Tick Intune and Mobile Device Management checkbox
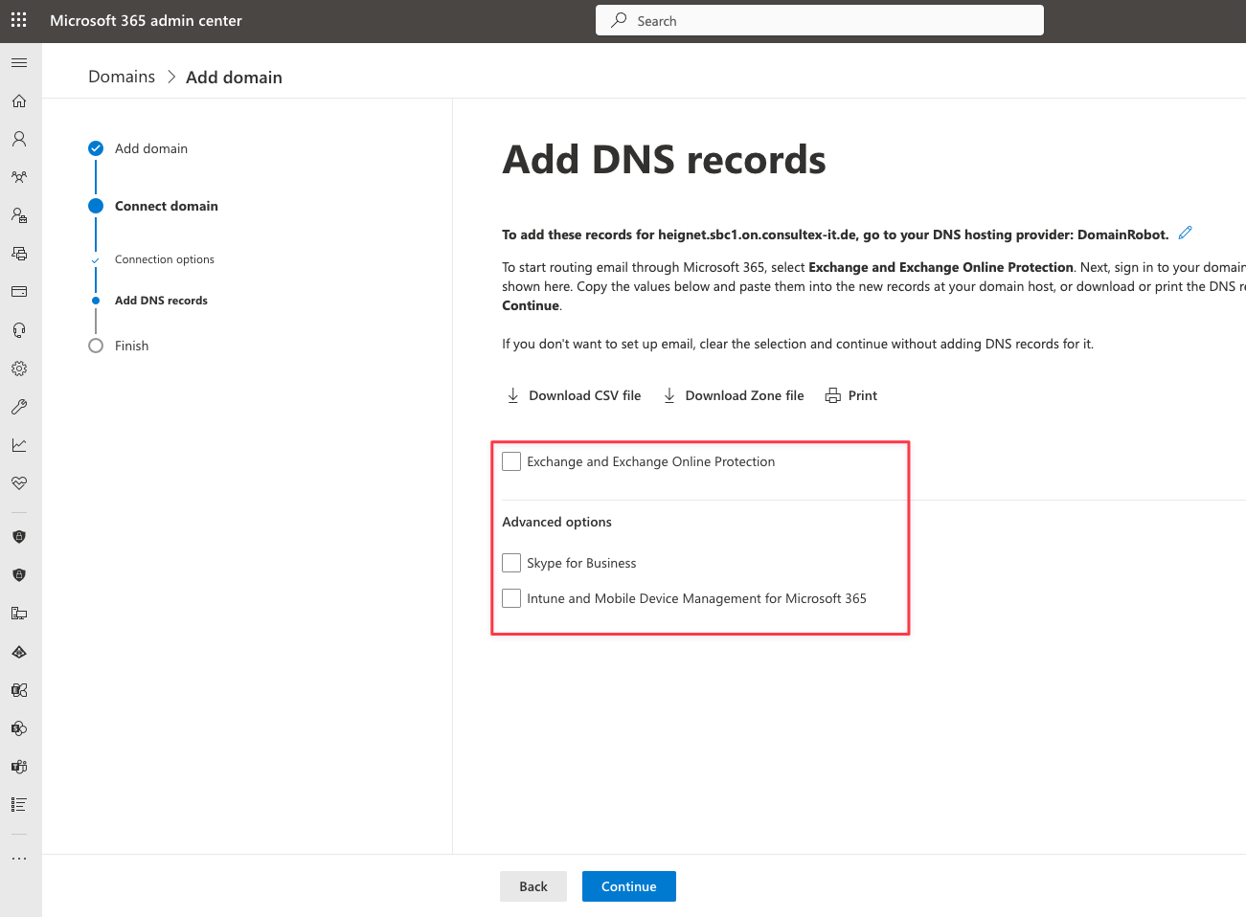1246x917 pixels. [511, 598]
